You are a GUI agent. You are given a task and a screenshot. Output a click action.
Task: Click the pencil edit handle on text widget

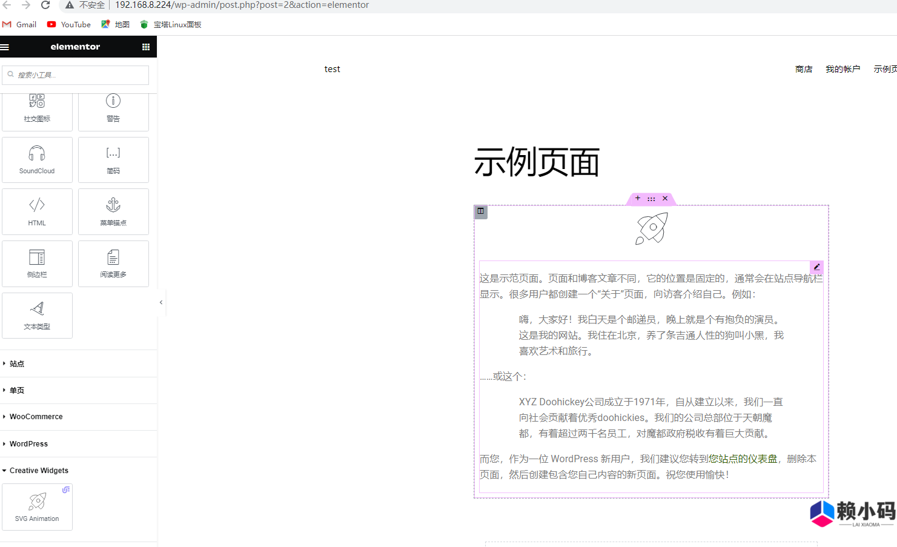pos(816,267)
